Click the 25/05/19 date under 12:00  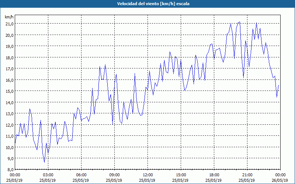pos(147,180)
